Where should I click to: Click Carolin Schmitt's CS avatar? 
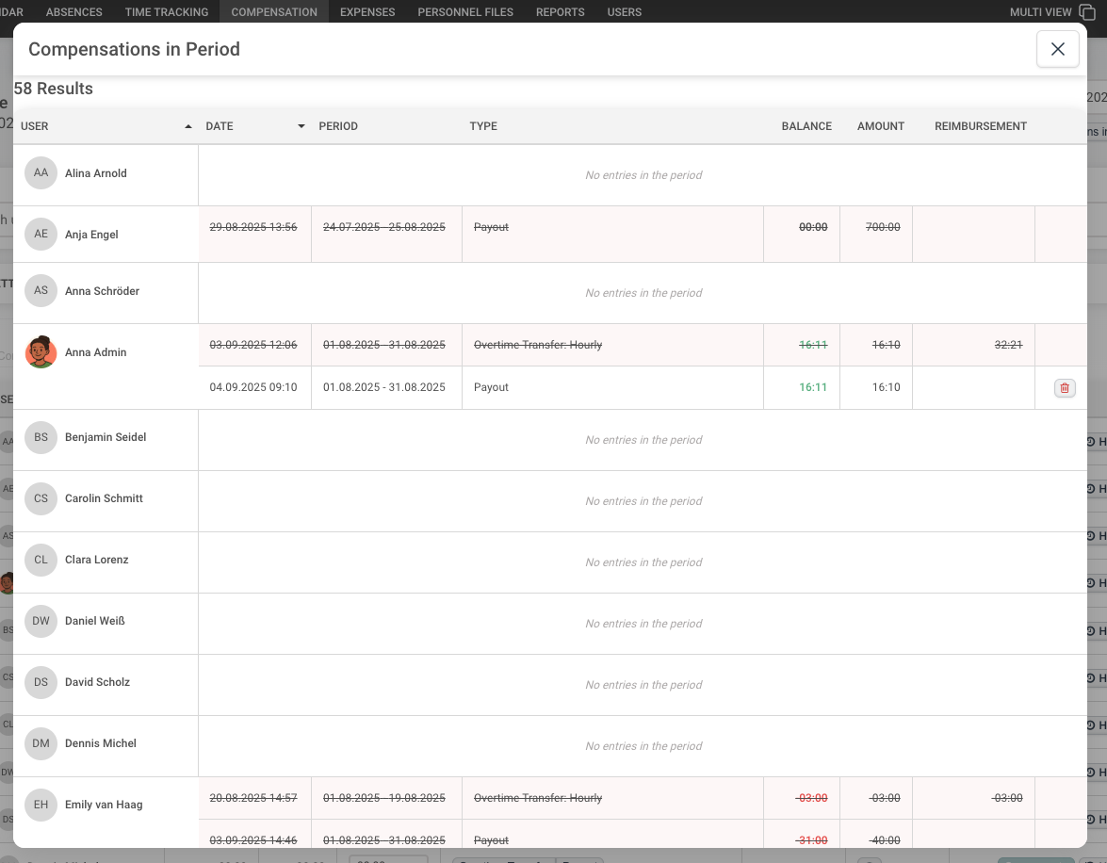click(41, 498)
